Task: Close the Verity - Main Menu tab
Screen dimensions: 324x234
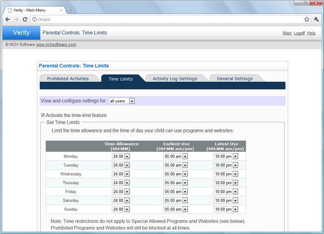Action: [61, 10]
